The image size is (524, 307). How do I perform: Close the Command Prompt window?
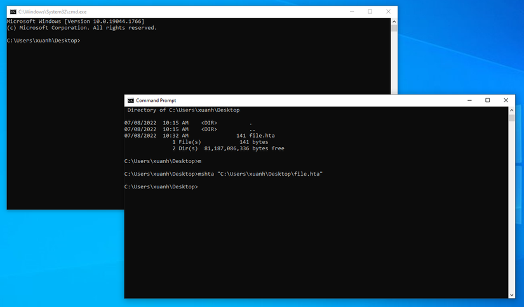point(506,100)
